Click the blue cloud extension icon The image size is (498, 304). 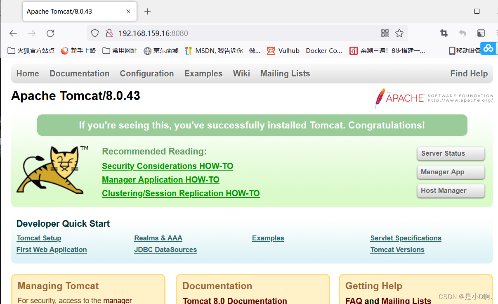[x=489, y=48]
